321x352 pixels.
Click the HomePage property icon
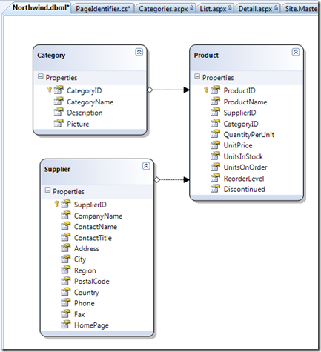click(66, 325)
